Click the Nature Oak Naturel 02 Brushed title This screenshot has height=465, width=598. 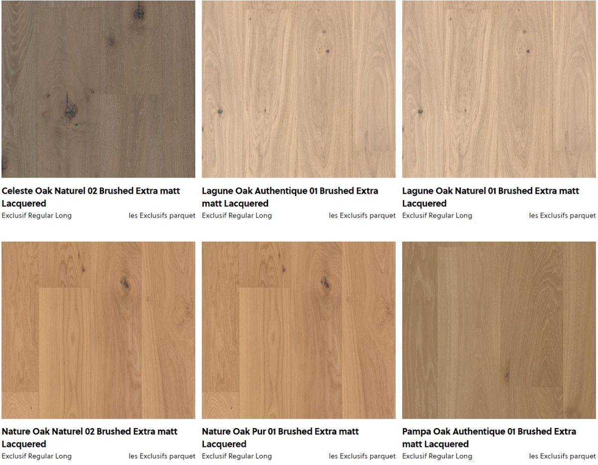[90, 438]
